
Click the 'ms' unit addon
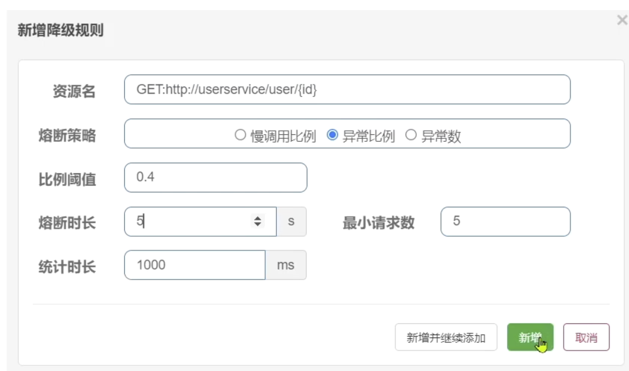coord(286,265)
